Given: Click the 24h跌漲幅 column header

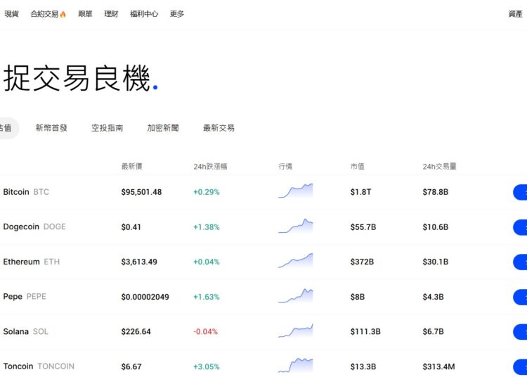Looking at the screenshot, I should [210, 166].
